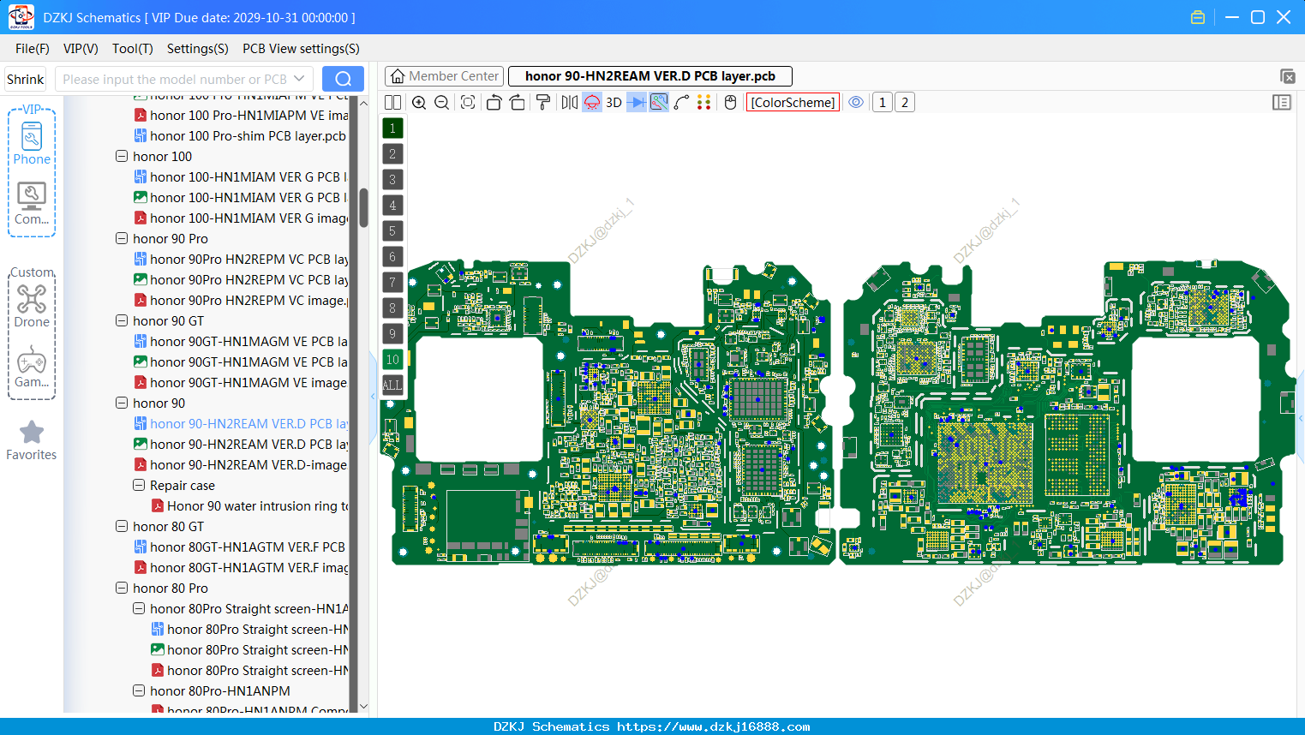Click the blue search button

pos(343,80)
